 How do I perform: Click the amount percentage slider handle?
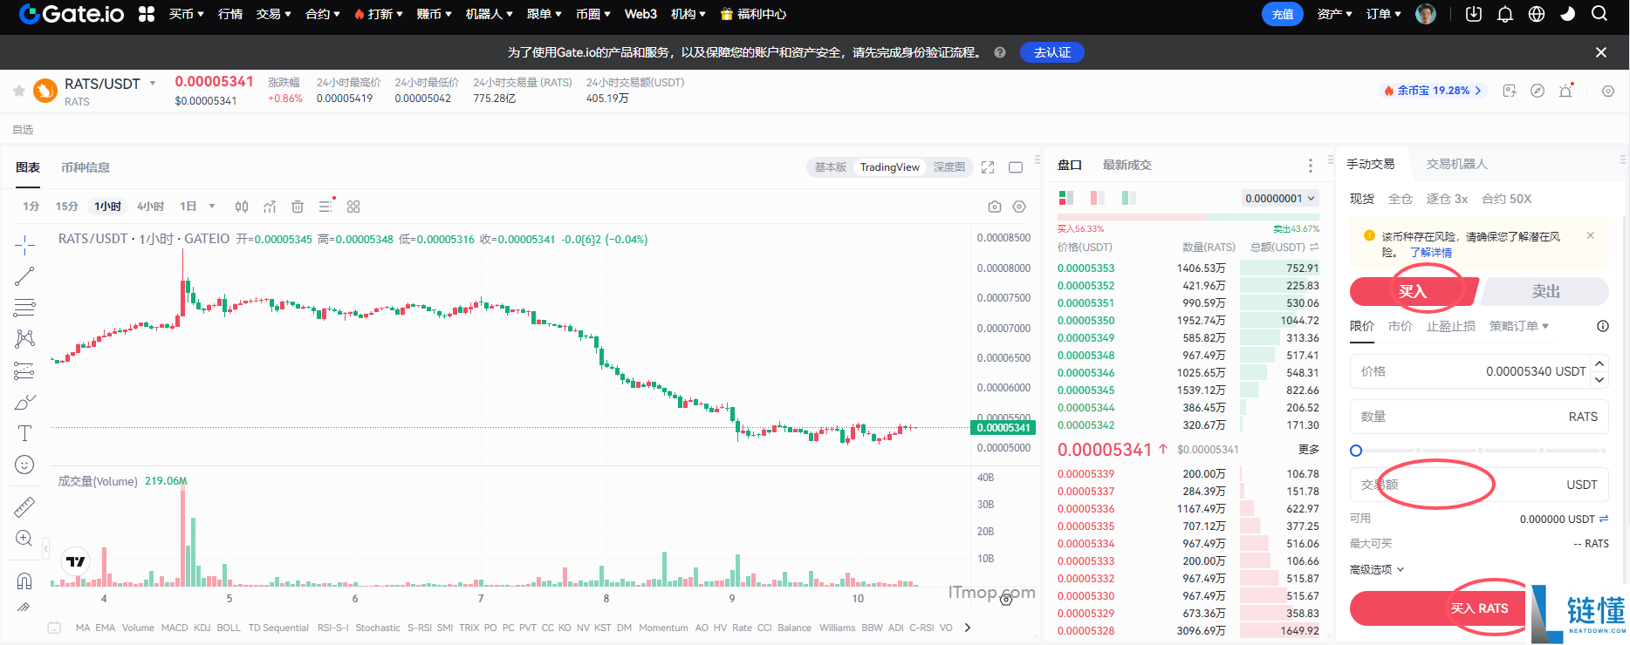point(1356,451)
